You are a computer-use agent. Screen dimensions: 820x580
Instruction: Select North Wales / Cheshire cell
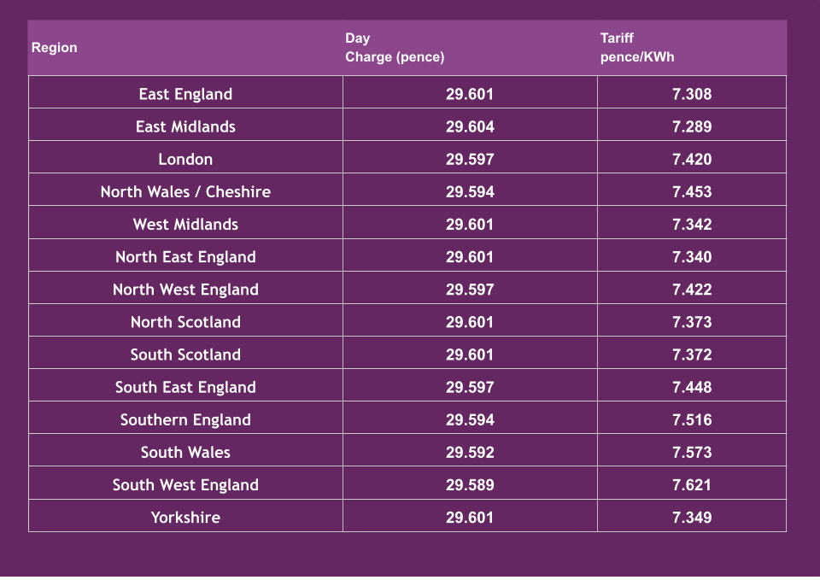185,191
